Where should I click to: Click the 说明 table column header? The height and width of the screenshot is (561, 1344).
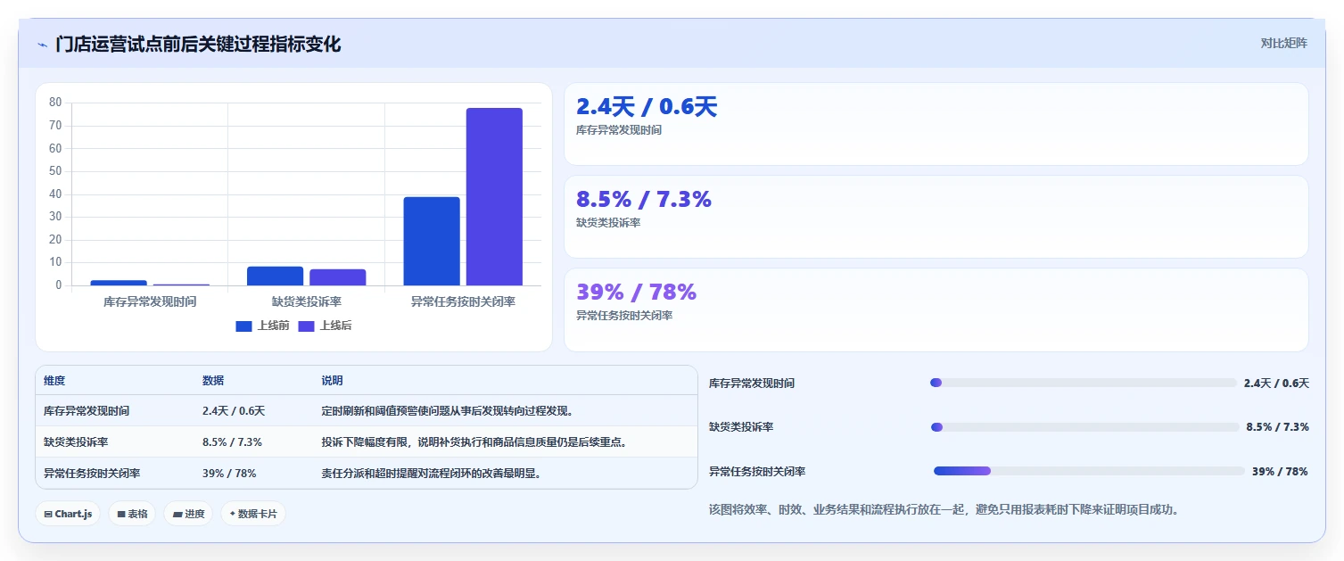point(333,381)
